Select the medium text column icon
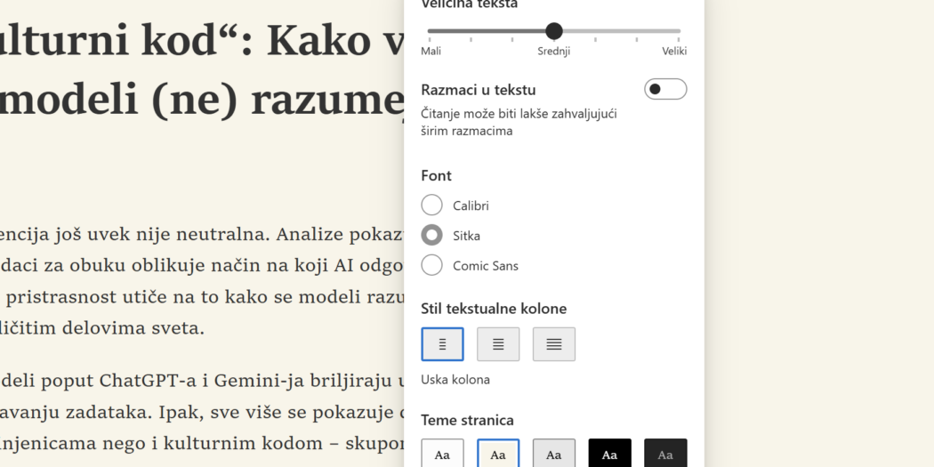 [x=498, y=344]
